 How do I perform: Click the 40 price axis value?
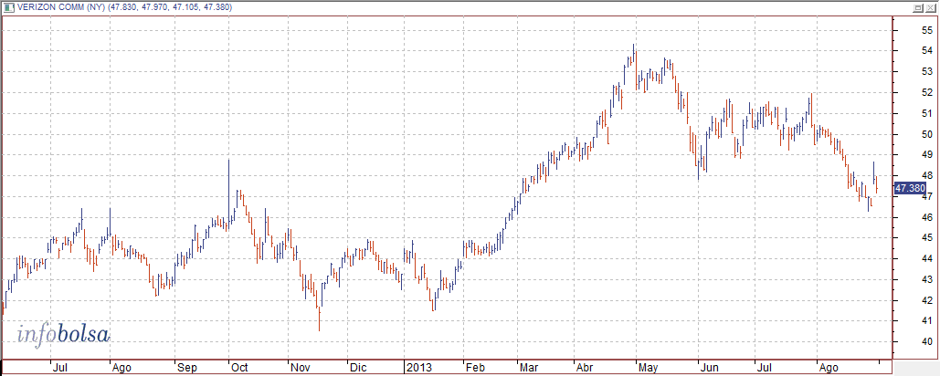coord(927,342)
